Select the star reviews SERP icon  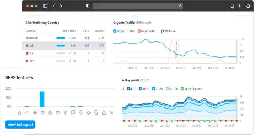tap(35, 113)
